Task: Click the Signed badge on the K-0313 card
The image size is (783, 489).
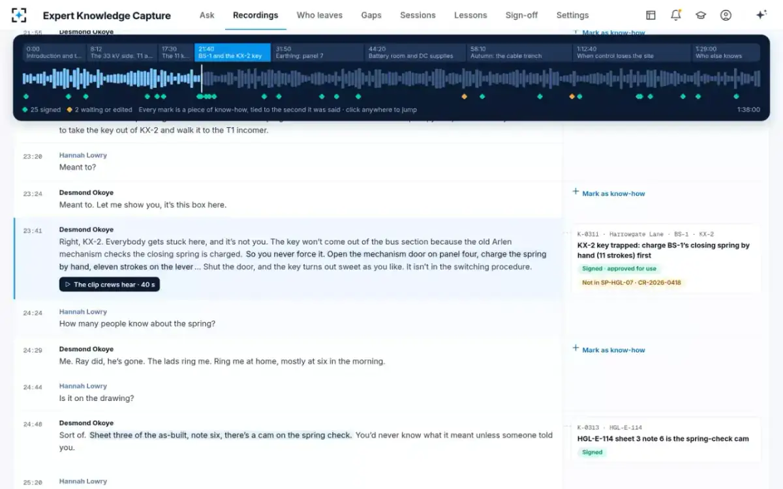Action: (592, 452)
